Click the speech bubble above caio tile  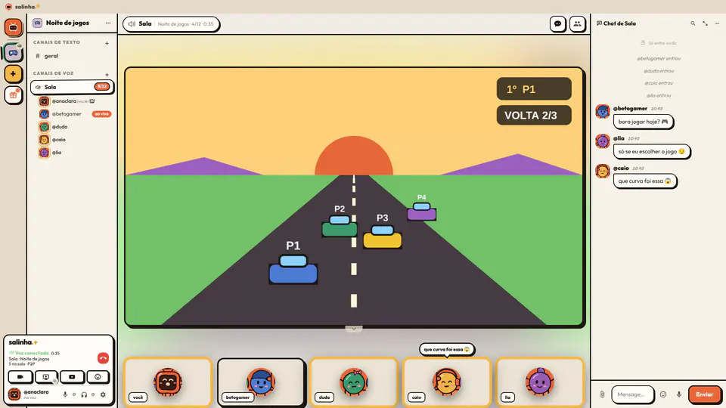pos(447,349)
